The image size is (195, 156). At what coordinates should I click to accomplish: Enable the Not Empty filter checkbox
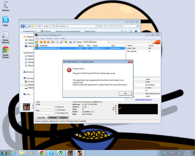(x=56, y=110)
